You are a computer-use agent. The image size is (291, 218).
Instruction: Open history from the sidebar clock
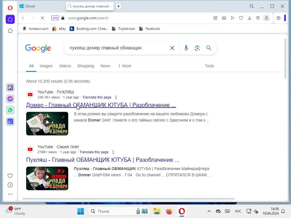click(x=10, y=185)
